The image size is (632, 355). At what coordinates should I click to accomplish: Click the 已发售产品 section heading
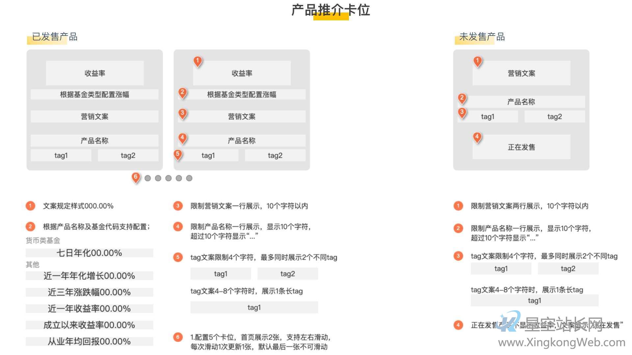pos(55,37)
